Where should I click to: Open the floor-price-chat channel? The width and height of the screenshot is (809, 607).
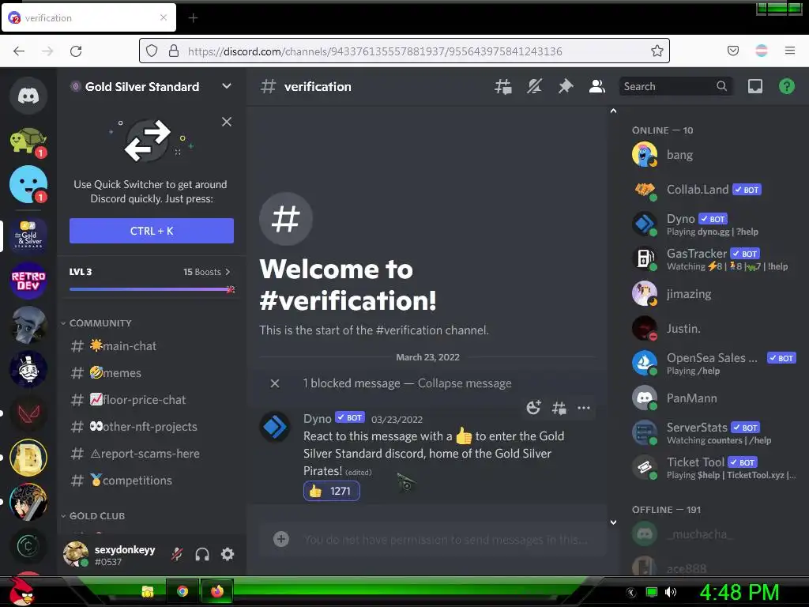pos(151,400)
